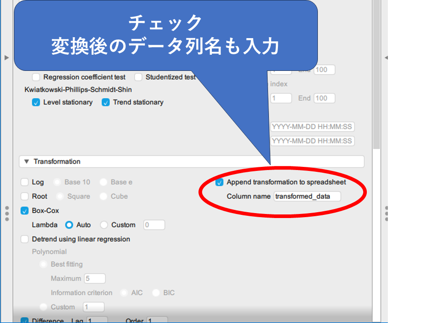
Task: Uncheck the Box-Cox checkbox
Action: pos(25,211)
